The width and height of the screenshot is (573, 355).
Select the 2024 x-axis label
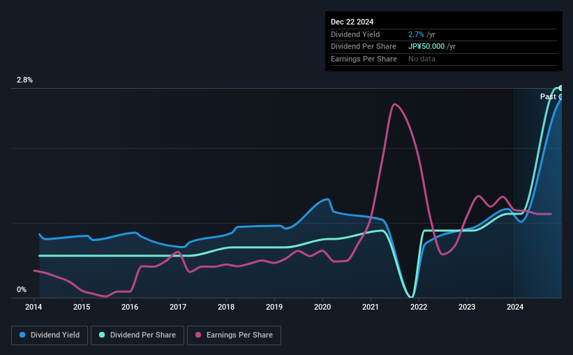coord(515,307)
